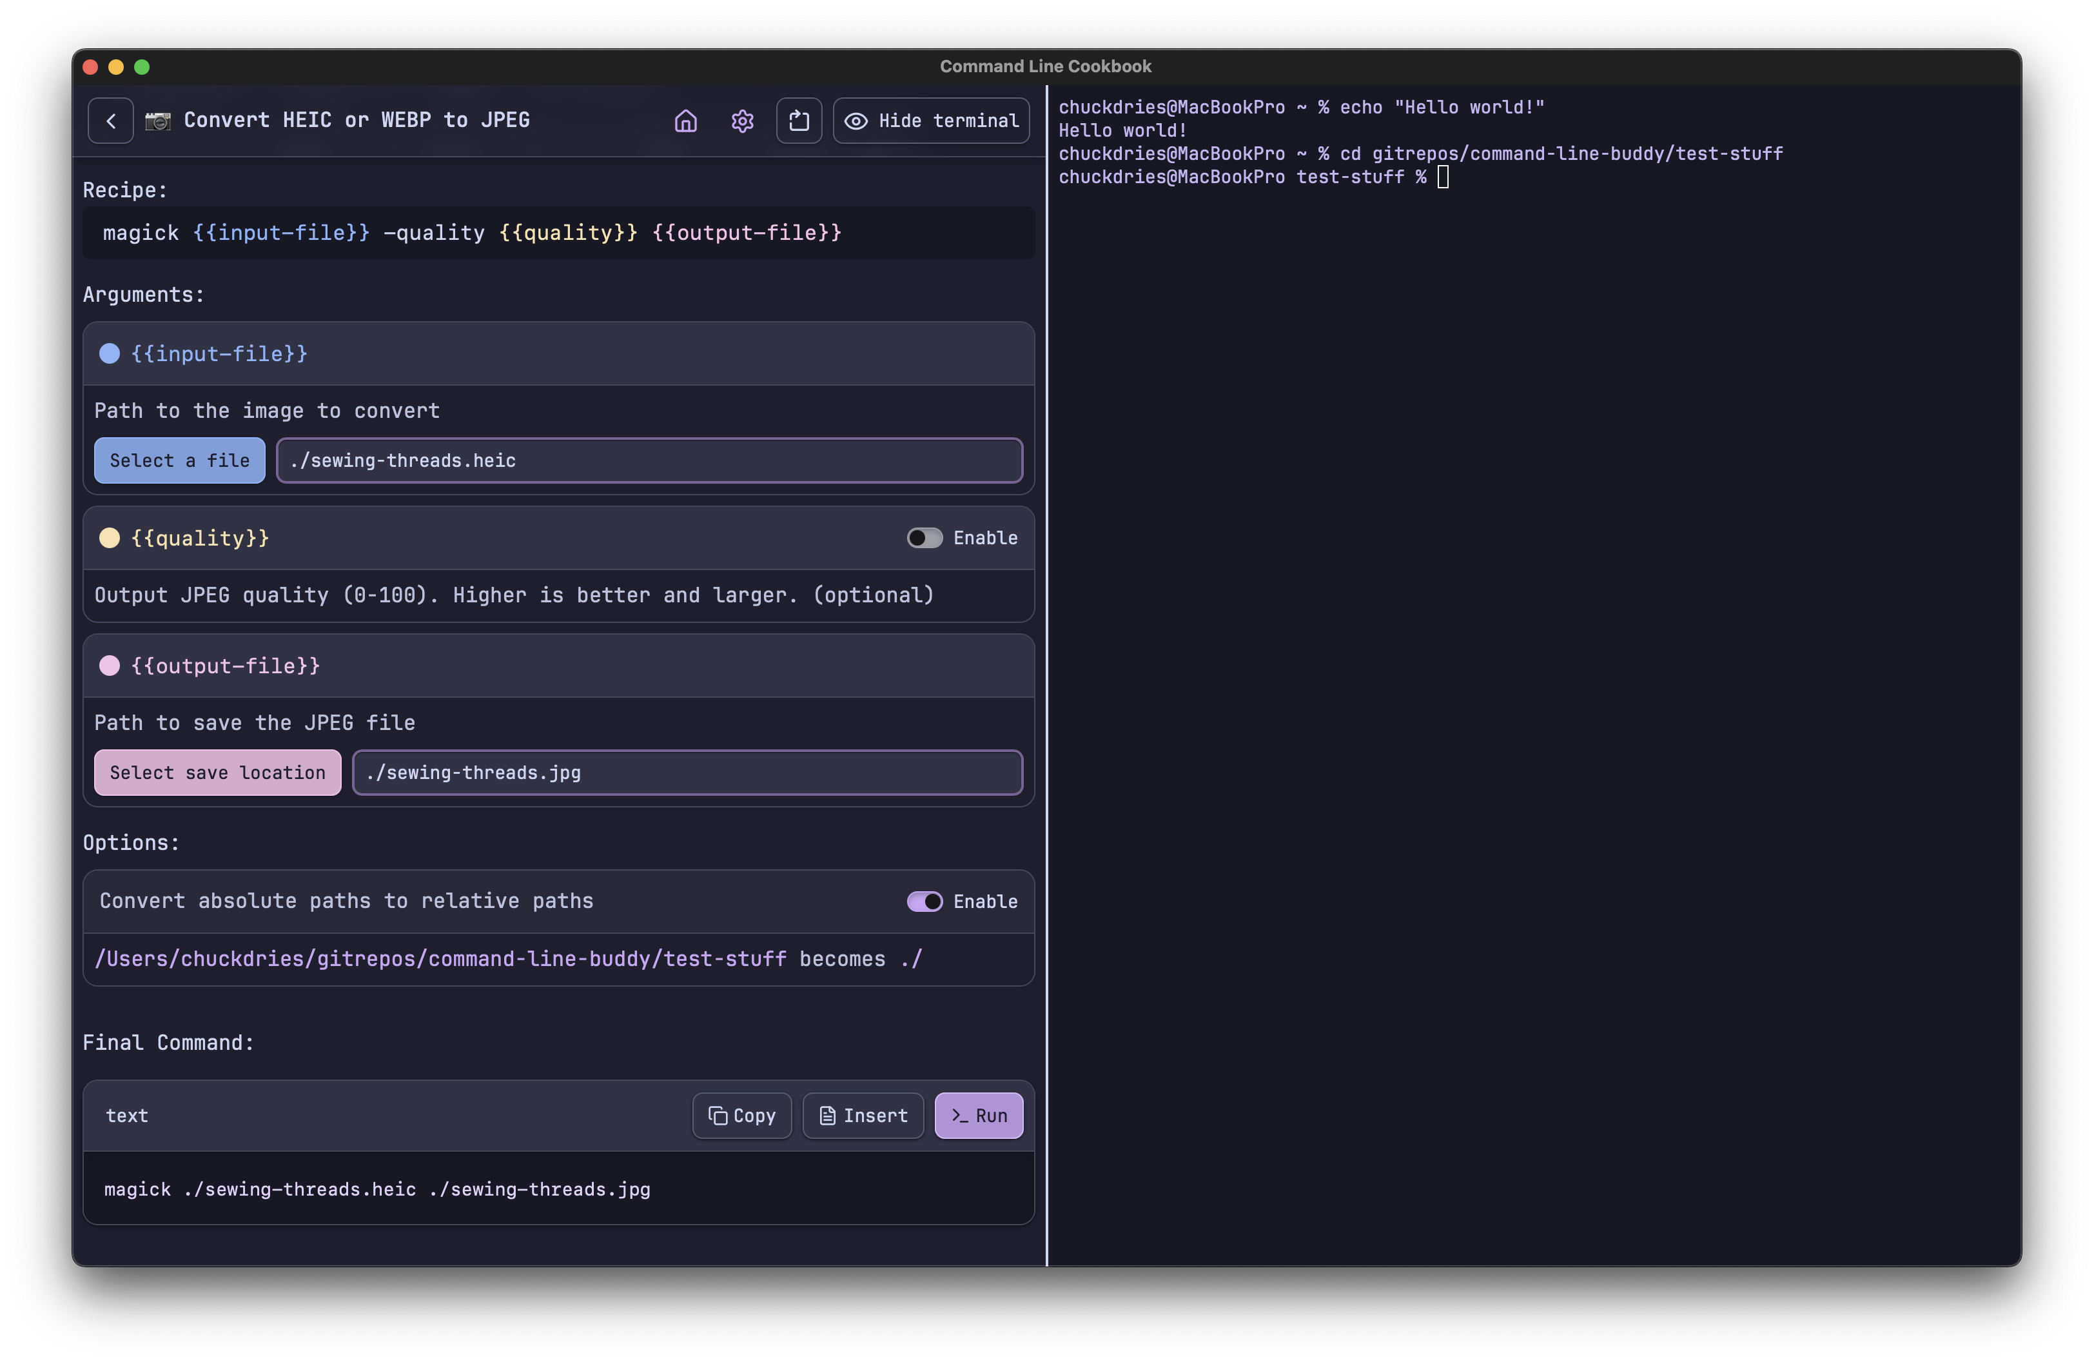Click {{input-file}} argument heading
The height and width of the screenshot is (1362, 2094).
point(219,353)
